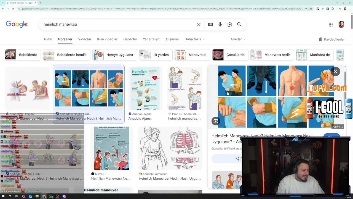Open WhatsApp from the taskbar
353x199 pixels.
point(51,196)
